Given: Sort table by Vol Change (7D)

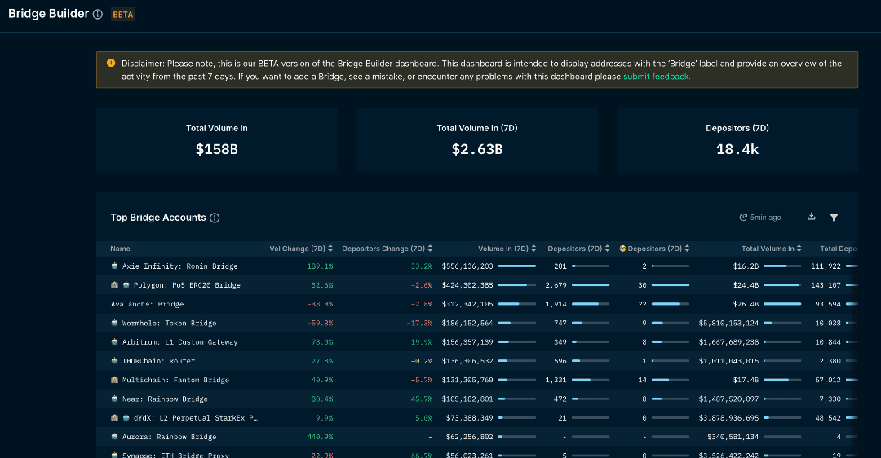Looking at the screenshot, I should (330, 249).
